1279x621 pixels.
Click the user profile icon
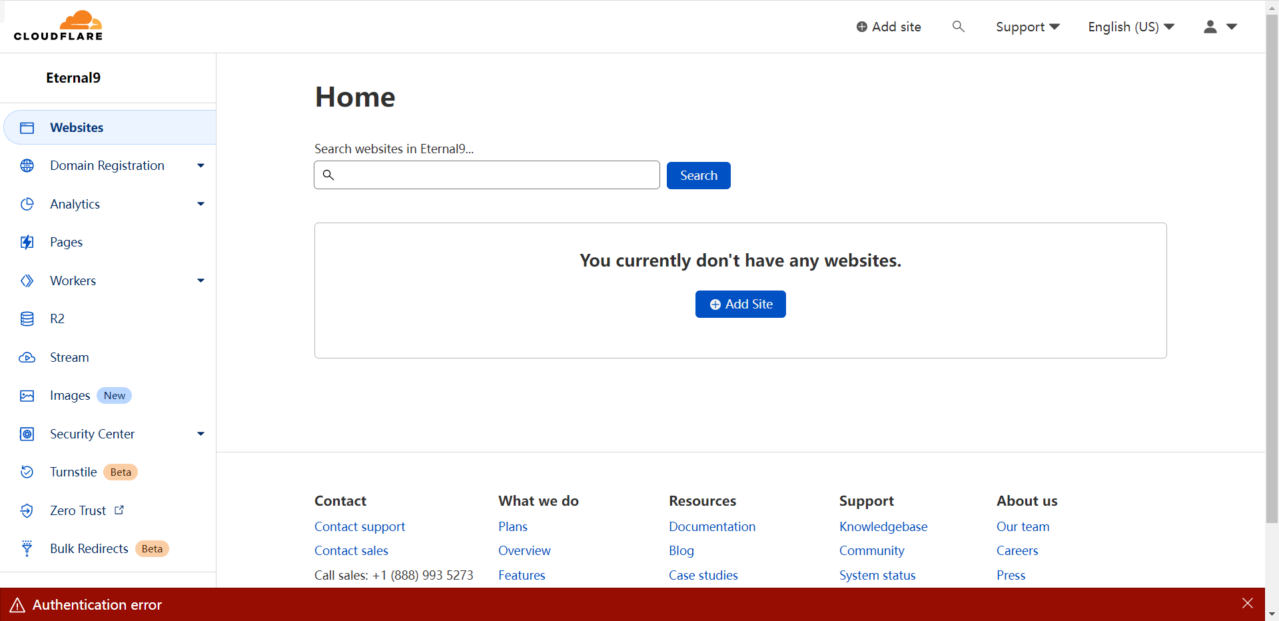(1210, 27)
